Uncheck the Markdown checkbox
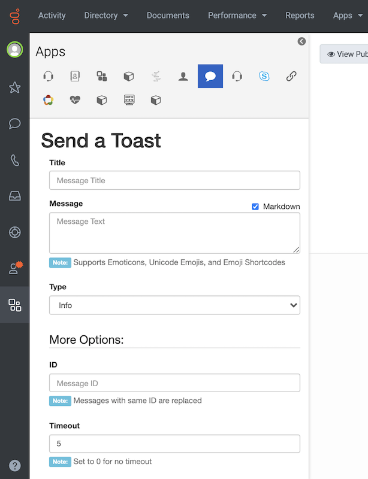Image resolution: width=368 pixels, height=479 pixels. (x=255, y=207)
